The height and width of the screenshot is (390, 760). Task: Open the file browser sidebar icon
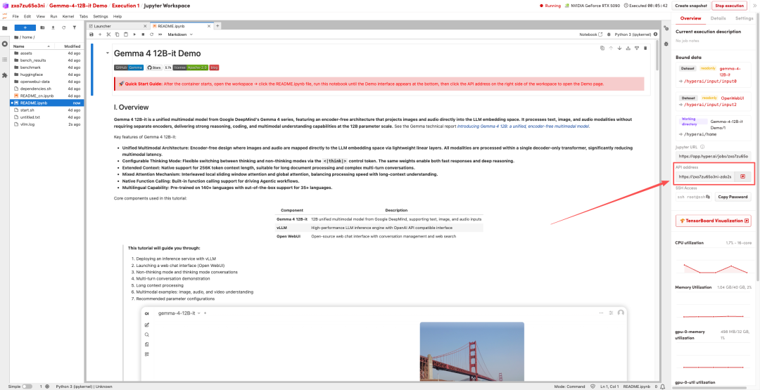[5, 28]
